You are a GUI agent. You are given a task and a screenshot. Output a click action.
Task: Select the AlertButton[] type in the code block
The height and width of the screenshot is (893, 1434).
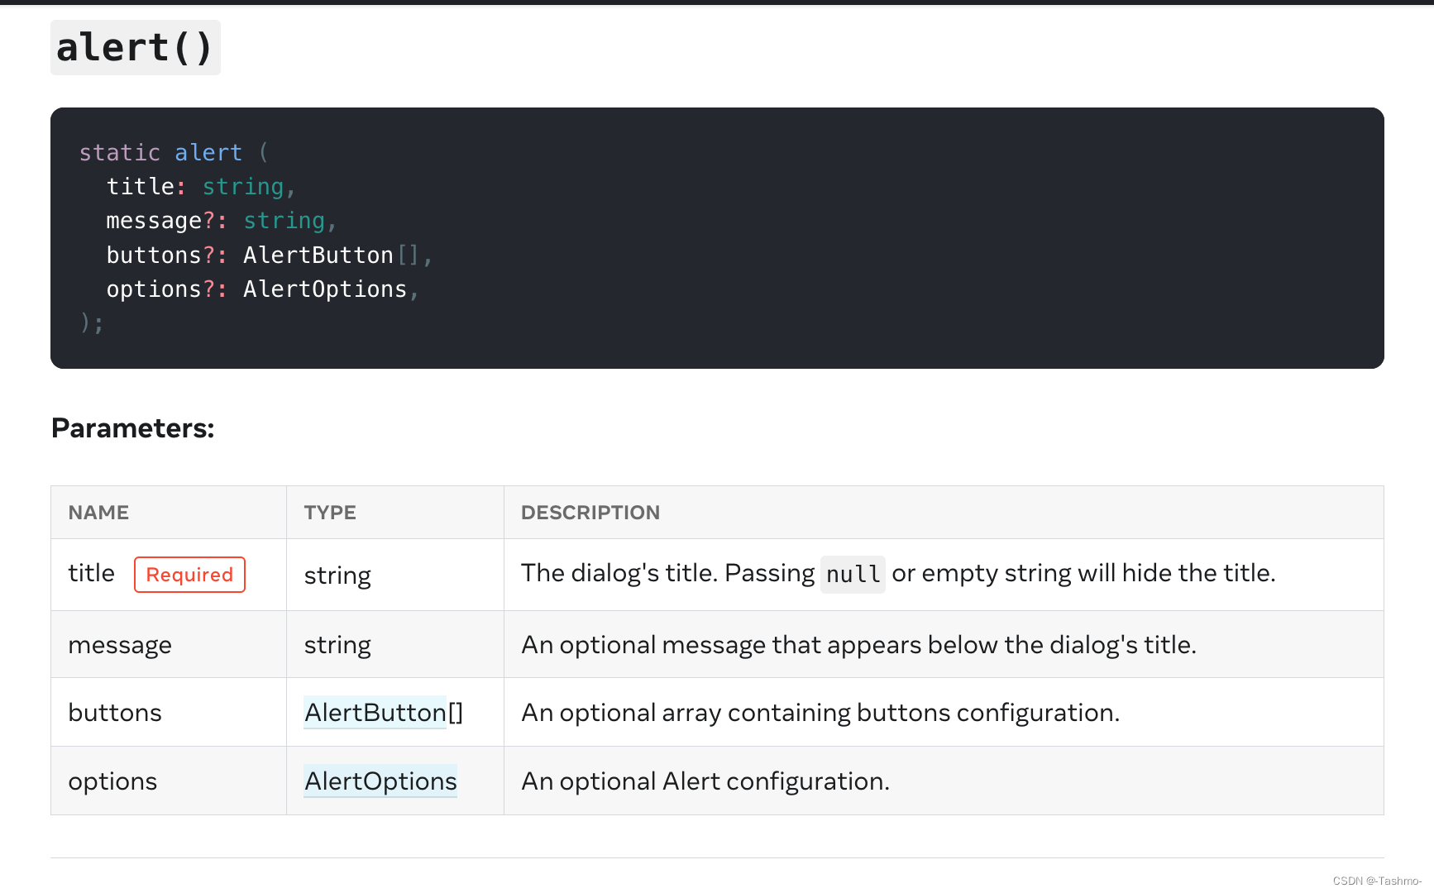point(331,255)
